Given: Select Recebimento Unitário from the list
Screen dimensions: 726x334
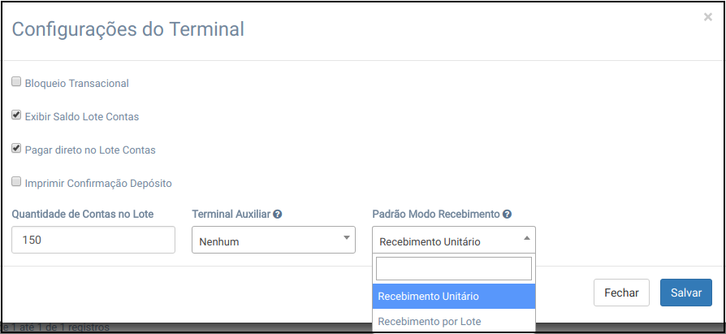Looking at the screenshot, I should click(453, 297).
